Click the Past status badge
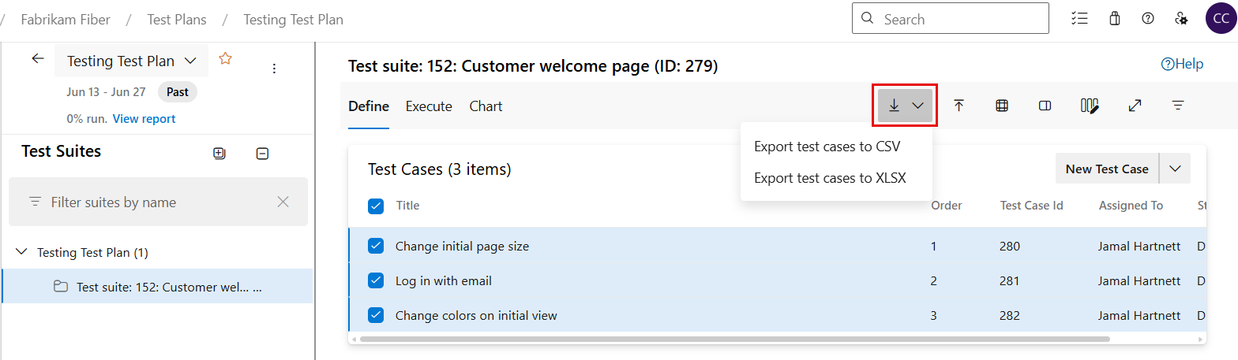 pos(178,92)
